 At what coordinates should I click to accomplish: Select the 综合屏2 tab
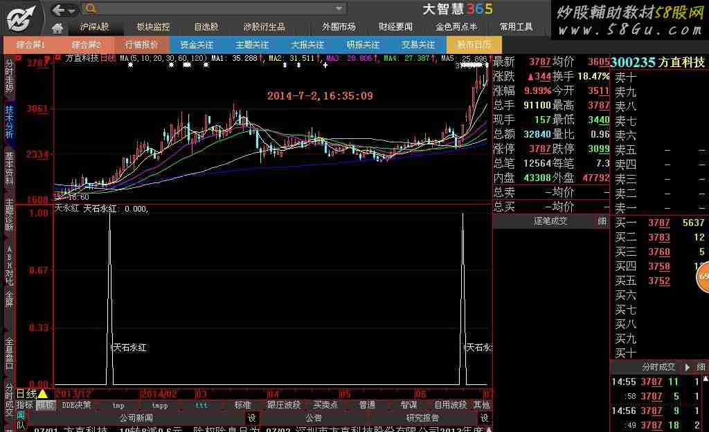(x=86, y=45)
